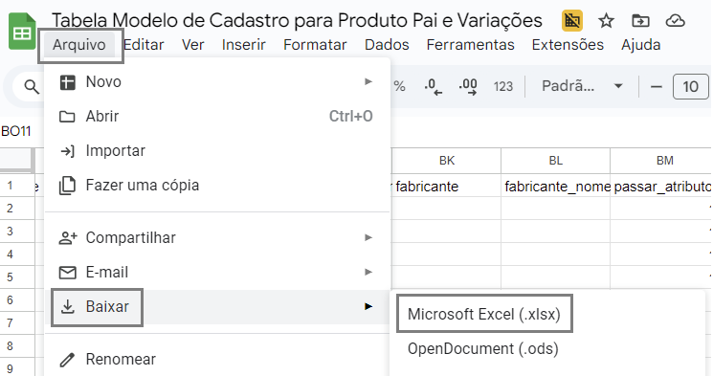Open the E-mail submenu
The width and height of the screenshot is (713, 376).
tap(216, 273)
